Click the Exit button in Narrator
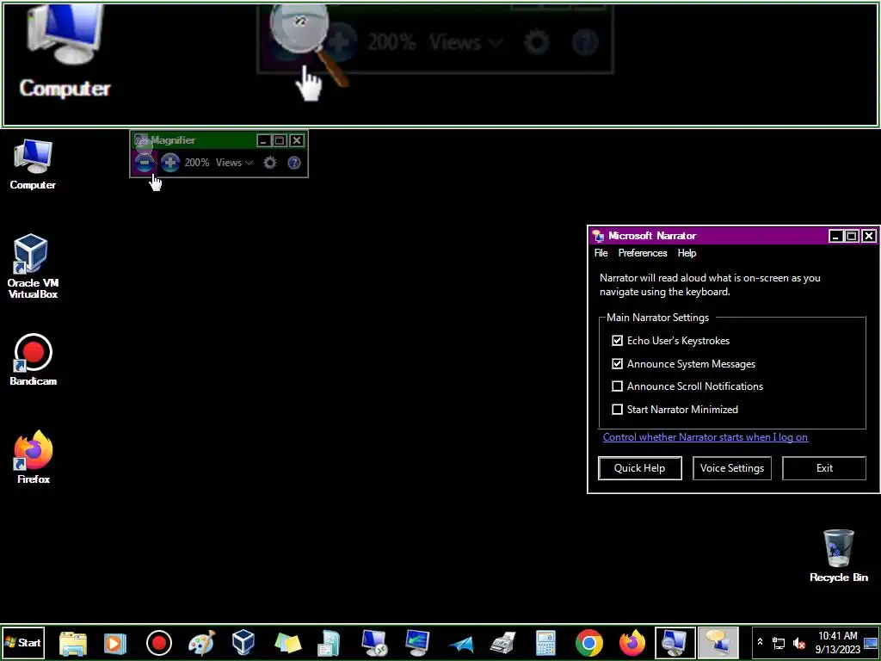The image size is (881, 661). [824, 468]
